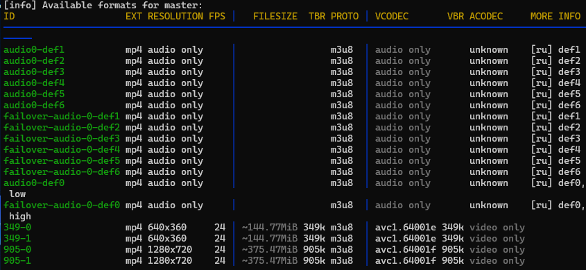Click the EXT column header
586x270 pixels.
click(x=134, y=17)
